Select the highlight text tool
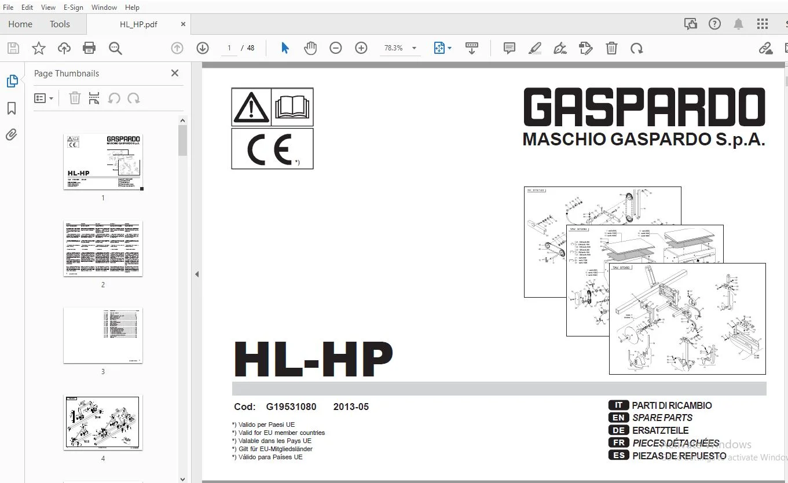Screen dimensions: 788x483 tap(535, 49)
